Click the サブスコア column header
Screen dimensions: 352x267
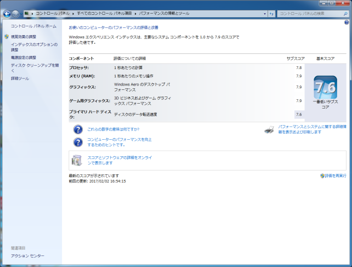pyautogui.click(x=296, y=59)
